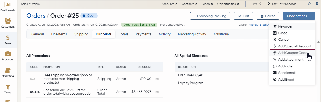Open the Michael Bradley owner link
Image resolution: width=321 pixels, height=102 pixels.
pyautogui.click(x=259, y=25)
